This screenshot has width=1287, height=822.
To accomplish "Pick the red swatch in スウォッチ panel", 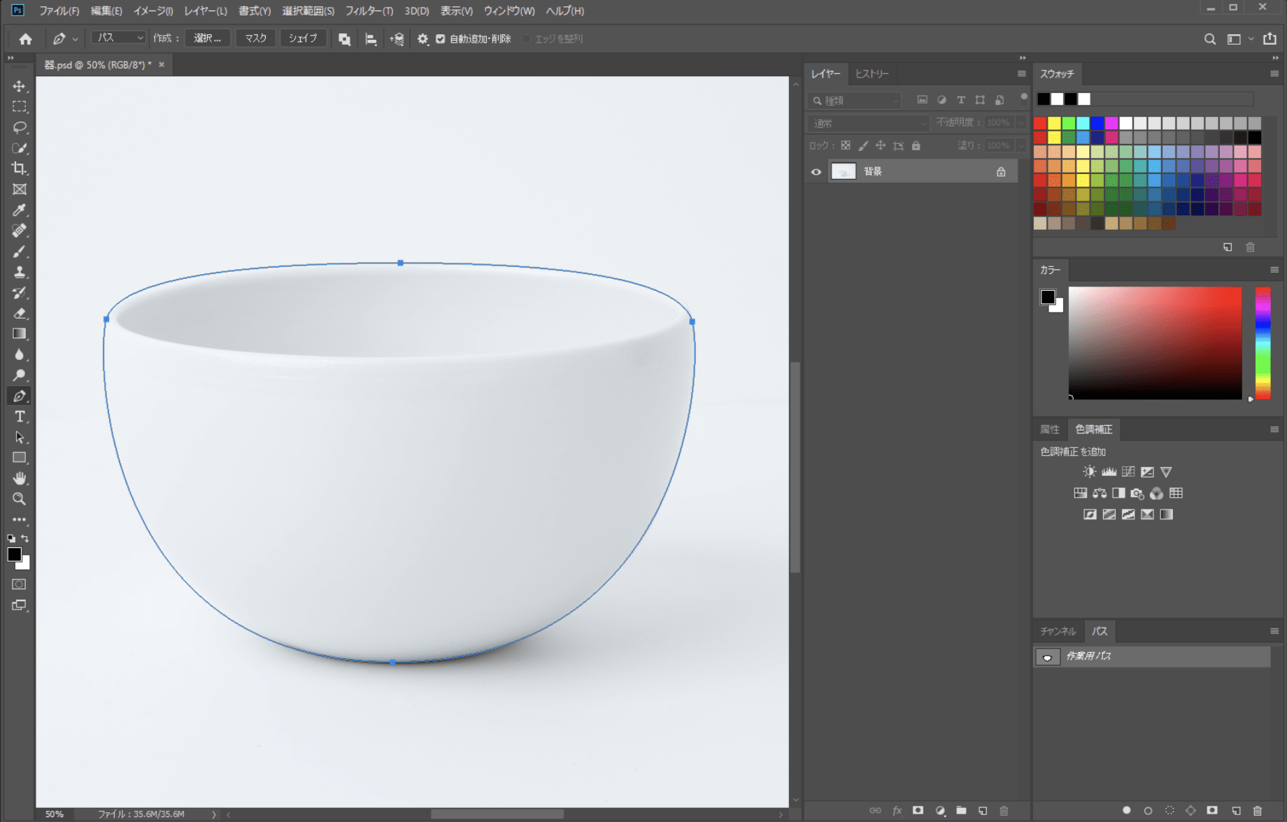I will [x=1040, y=123].
